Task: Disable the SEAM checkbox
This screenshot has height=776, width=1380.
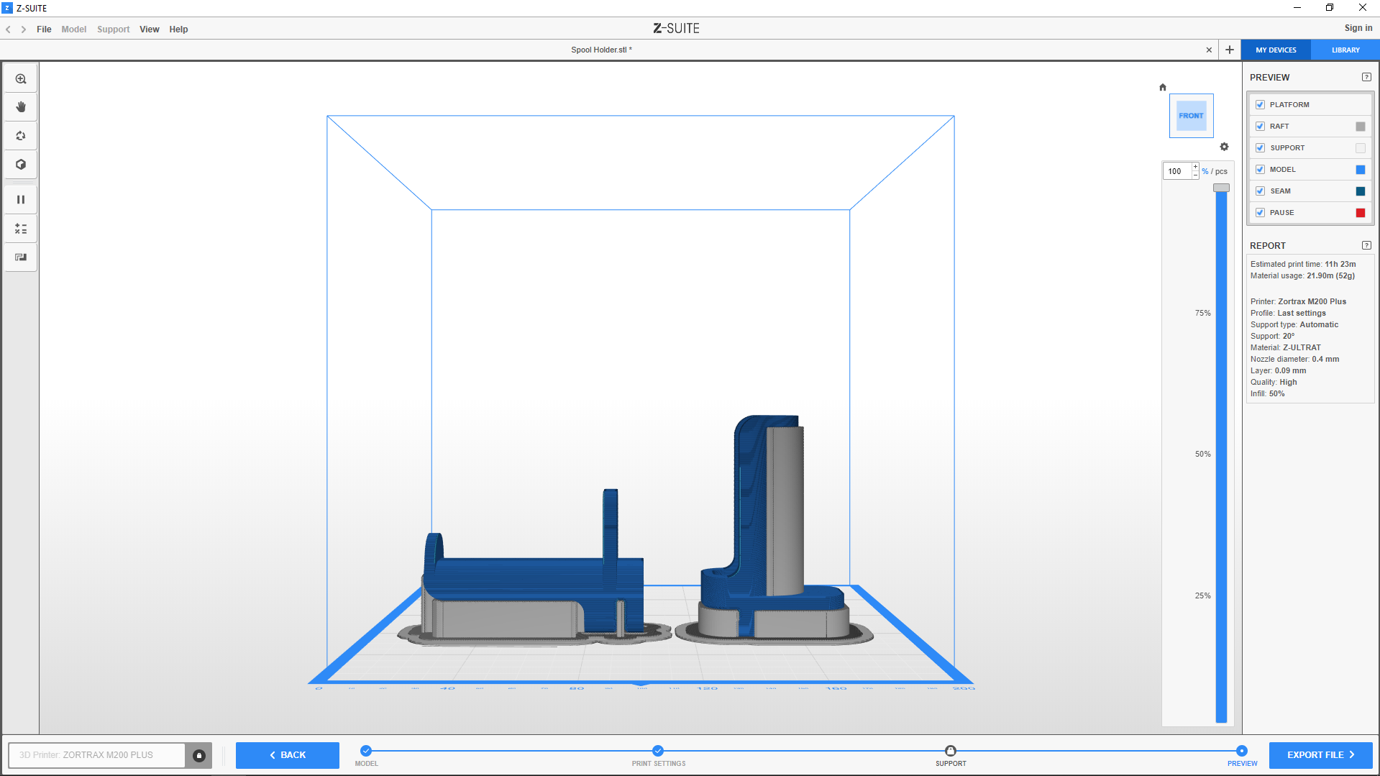Action: point(1260,191)
